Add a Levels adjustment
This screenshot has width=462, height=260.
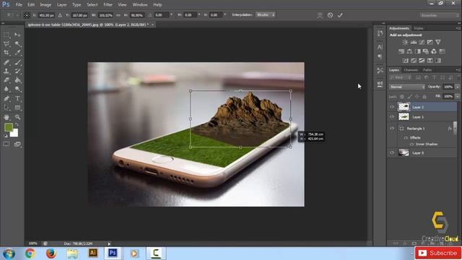pos(414,42)
